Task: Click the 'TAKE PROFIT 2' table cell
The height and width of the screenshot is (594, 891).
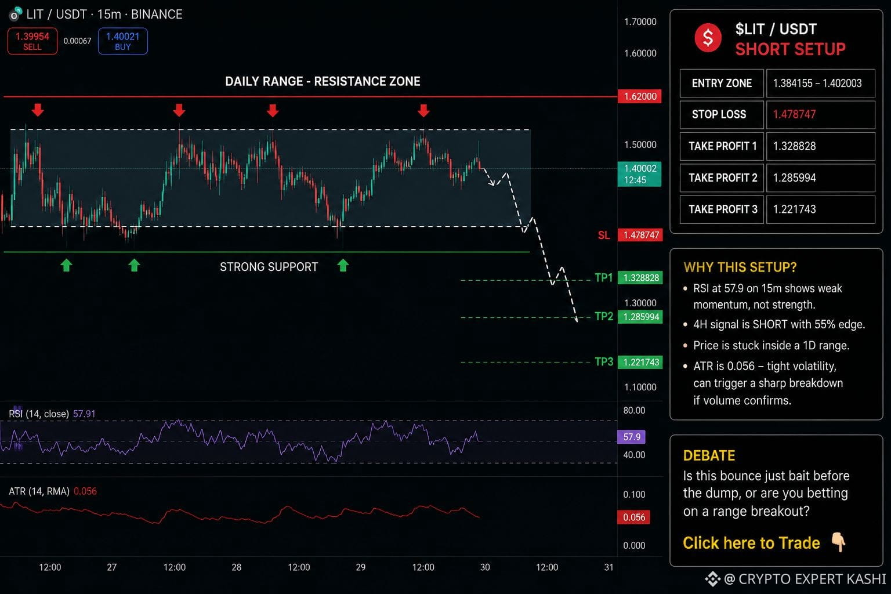Action: 722,178
